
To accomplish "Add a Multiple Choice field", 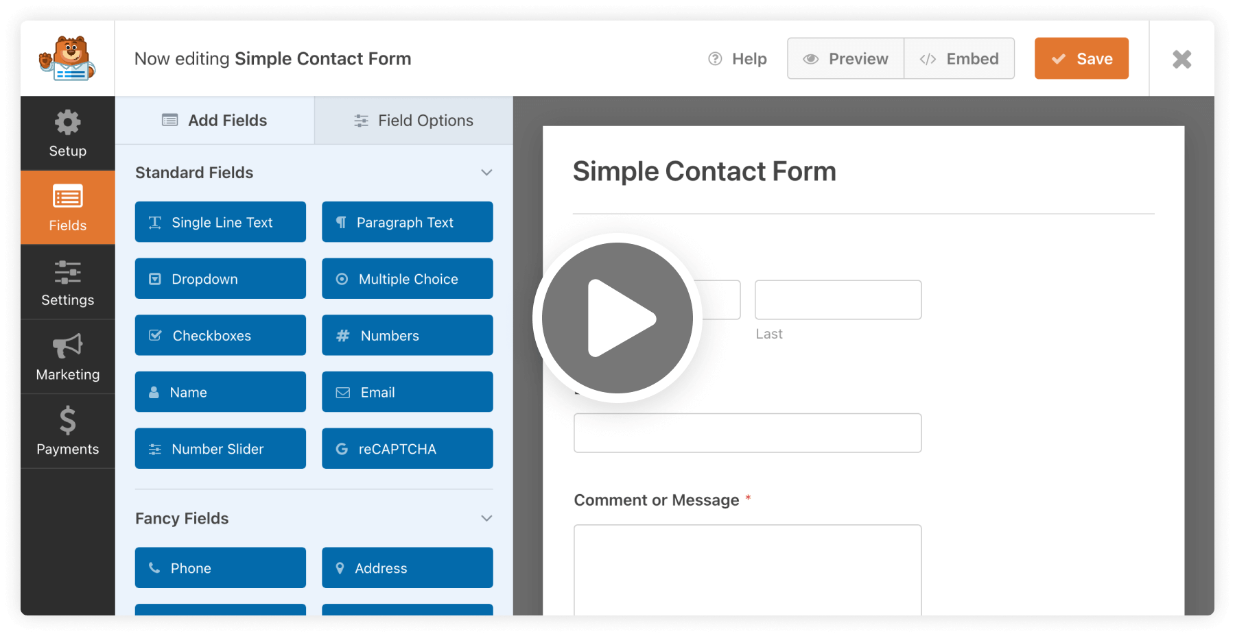I will coord(407,278).
